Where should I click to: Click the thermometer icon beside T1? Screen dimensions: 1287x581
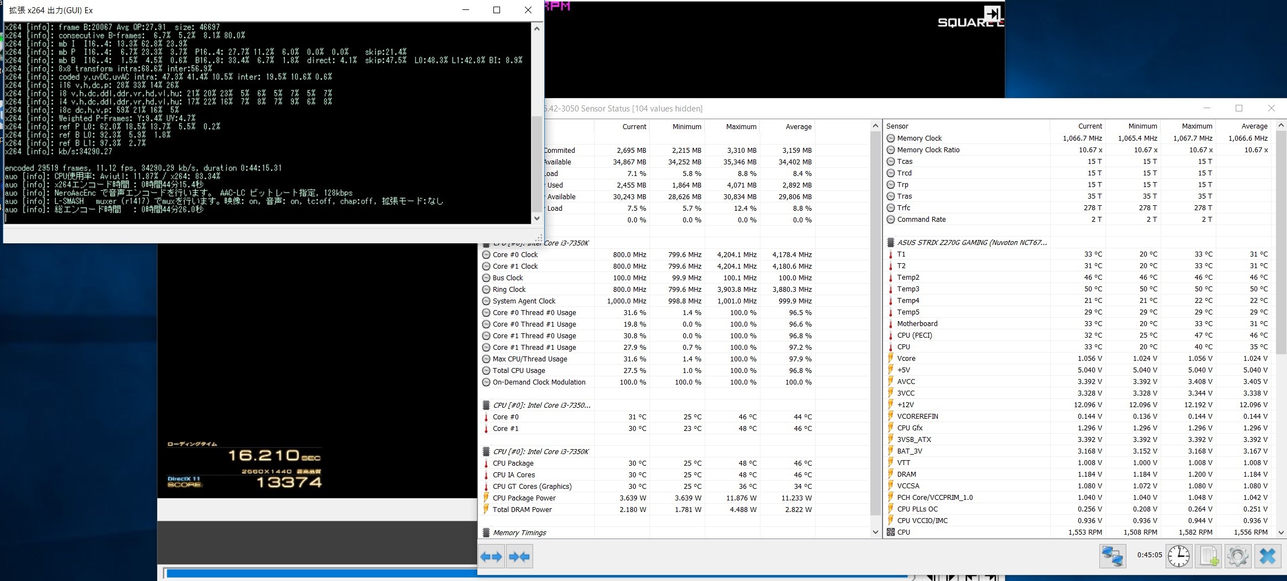click(891, 254)
